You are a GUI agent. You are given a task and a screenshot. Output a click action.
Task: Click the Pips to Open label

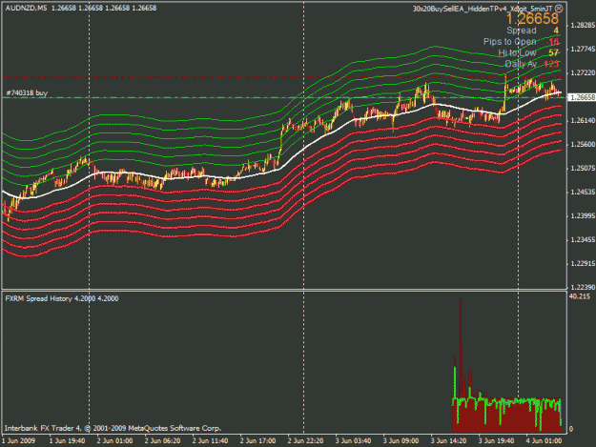509,41
